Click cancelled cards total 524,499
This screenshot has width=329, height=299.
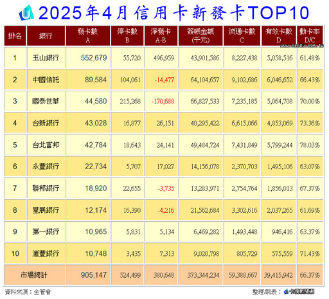tap(130, 275)
